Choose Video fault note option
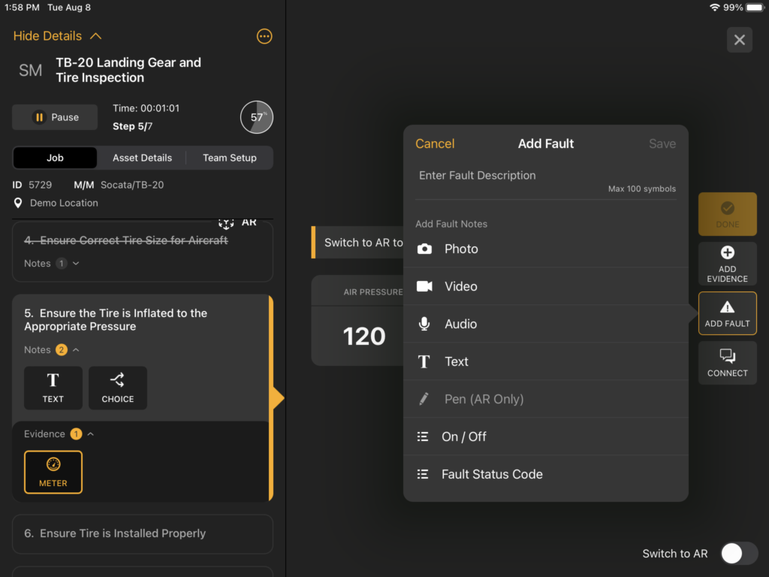 coord(546,286)
